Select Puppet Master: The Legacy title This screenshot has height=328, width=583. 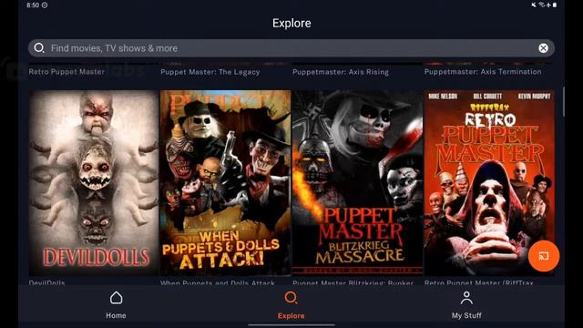pos(210,72)
